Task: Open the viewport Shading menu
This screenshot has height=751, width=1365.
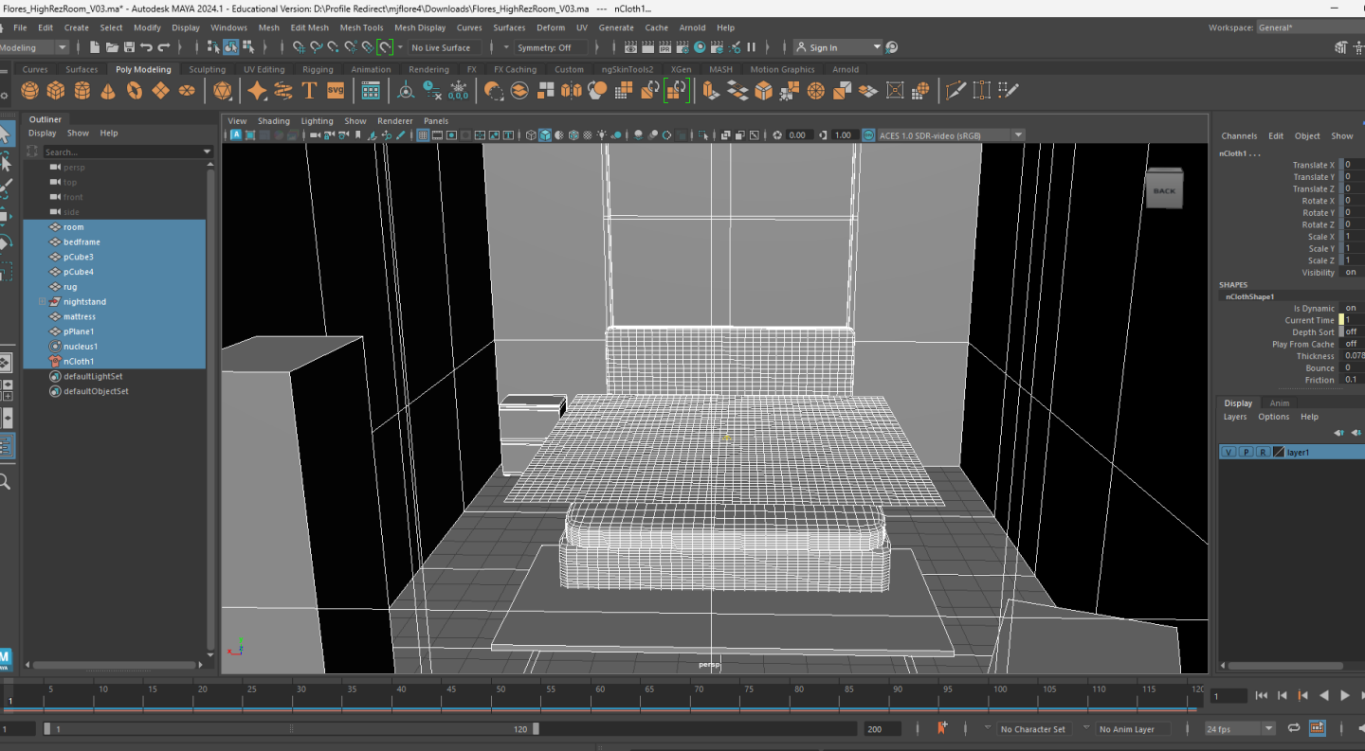Action: click(x=274, y=121)
